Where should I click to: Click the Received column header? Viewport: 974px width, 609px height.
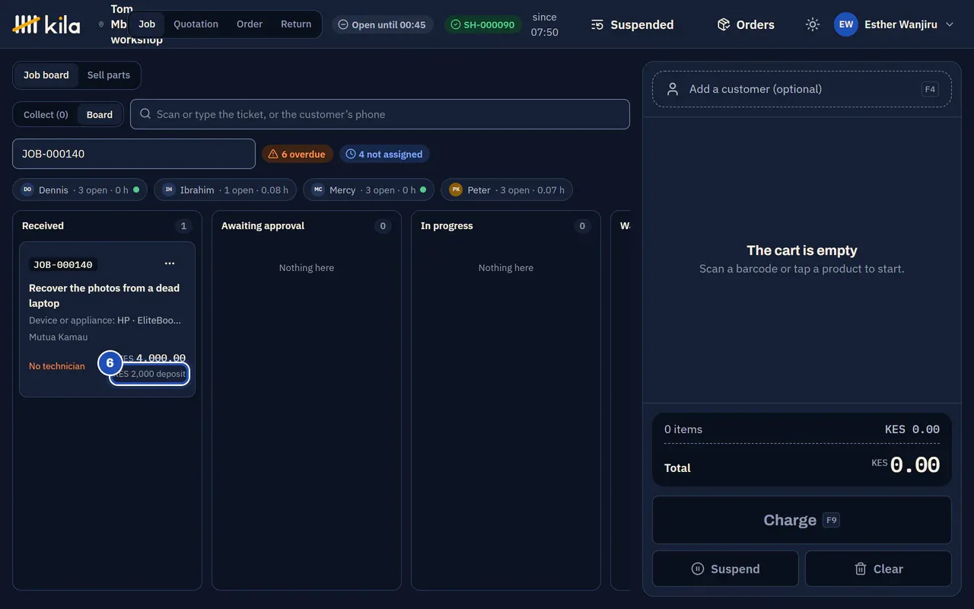43,226
